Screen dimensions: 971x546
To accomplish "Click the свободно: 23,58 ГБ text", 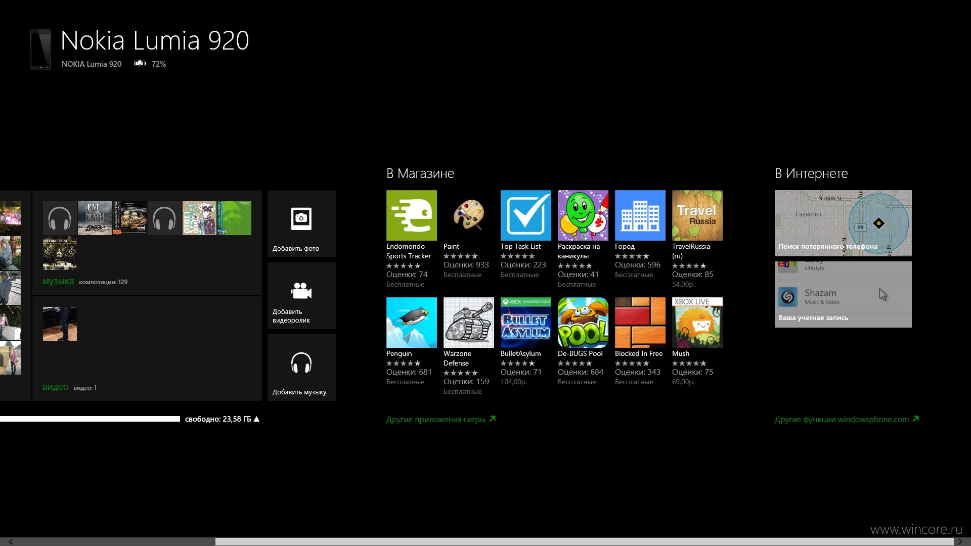I will pos(218,419).
